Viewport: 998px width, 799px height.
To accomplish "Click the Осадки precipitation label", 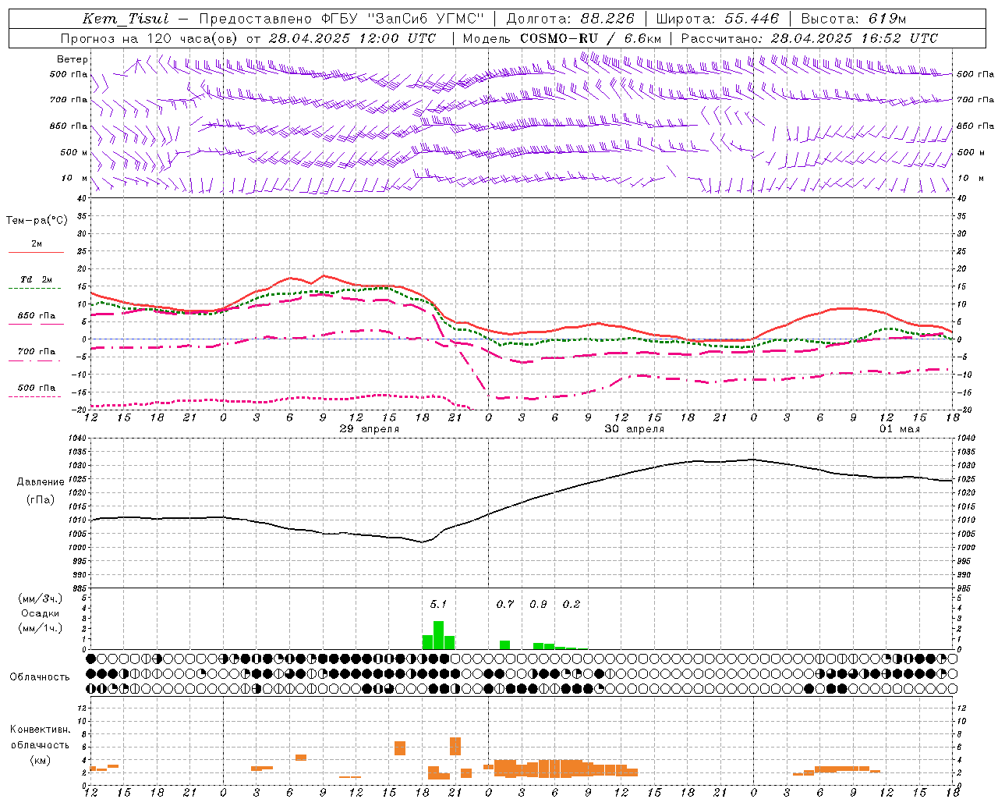I will 40,613.
